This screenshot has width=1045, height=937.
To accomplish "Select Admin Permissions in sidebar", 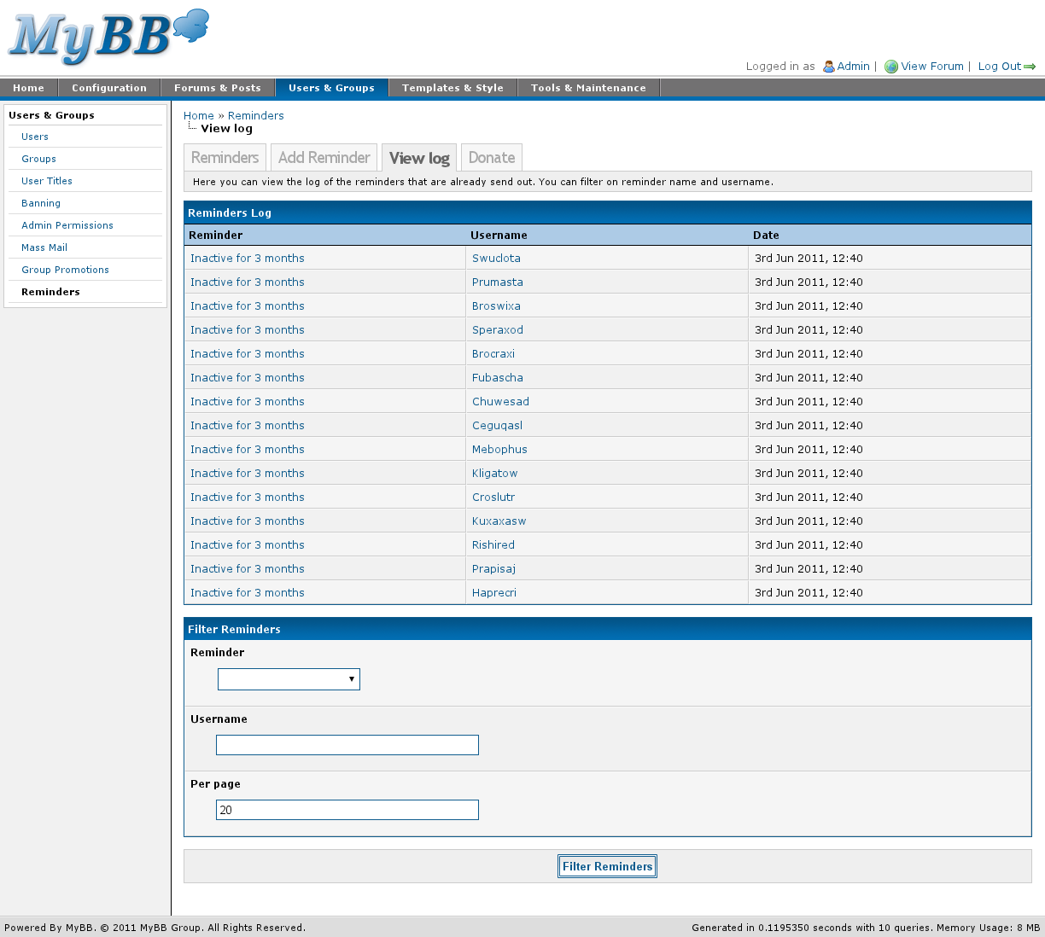I will point(67,225).
